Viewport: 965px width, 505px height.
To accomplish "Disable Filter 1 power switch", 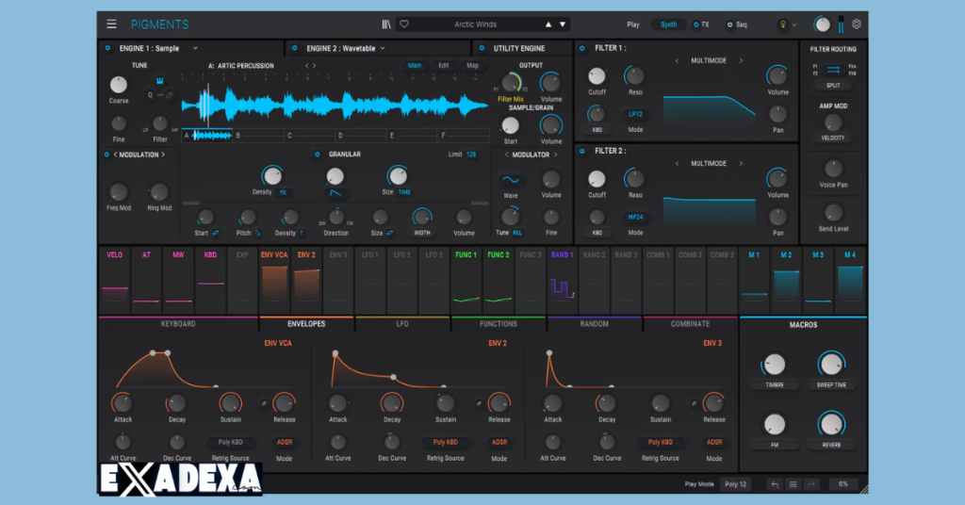I will tap(582, 47).
